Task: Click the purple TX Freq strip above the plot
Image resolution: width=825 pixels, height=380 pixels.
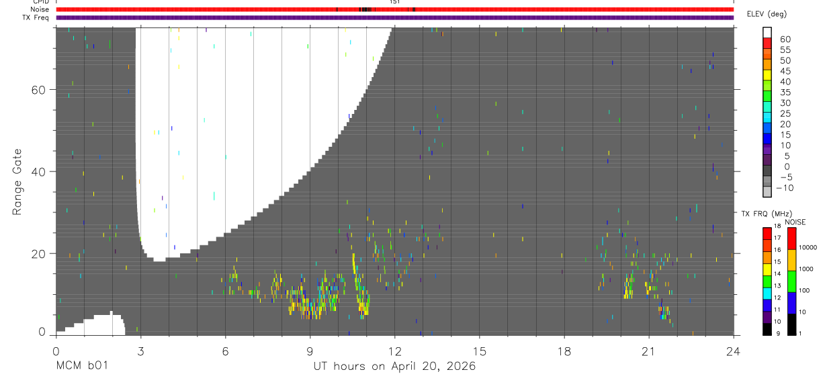Action: tap(394, 17)
